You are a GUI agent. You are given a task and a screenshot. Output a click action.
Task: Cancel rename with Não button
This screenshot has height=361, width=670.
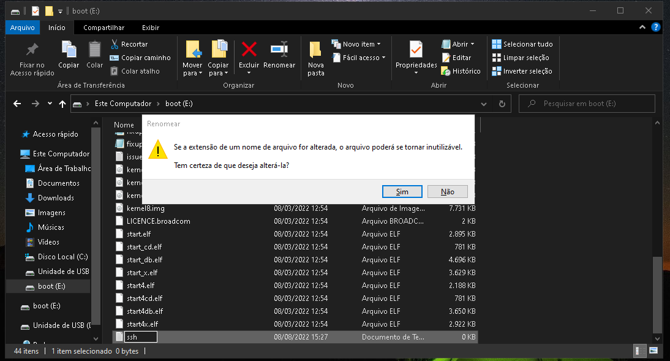[448, 191]
